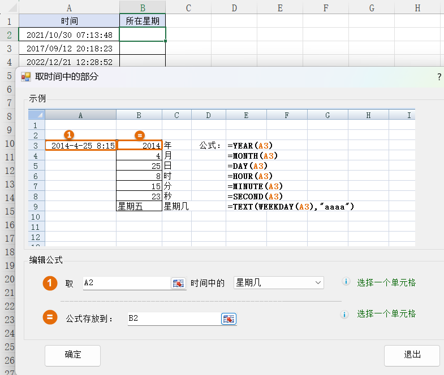Click the info icon on the 公式存放到 row
The height and width of the screenshot is (375, 444).
[344, 314]
